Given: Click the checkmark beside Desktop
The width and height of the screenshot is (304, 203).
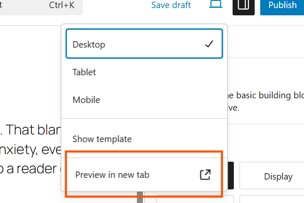Looking at the screenshot, I should coord(209,44).
